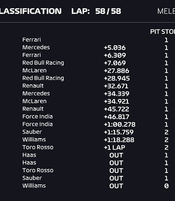Click the McLaren +34.921 gap time
Screen dimensions: 175x201
point(117,101)
